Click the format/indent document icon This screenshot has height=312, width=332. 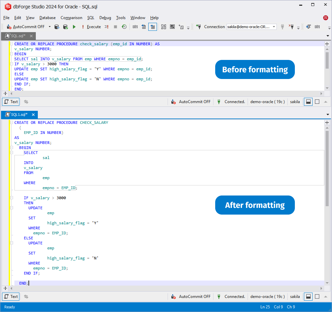pos(308,27)
